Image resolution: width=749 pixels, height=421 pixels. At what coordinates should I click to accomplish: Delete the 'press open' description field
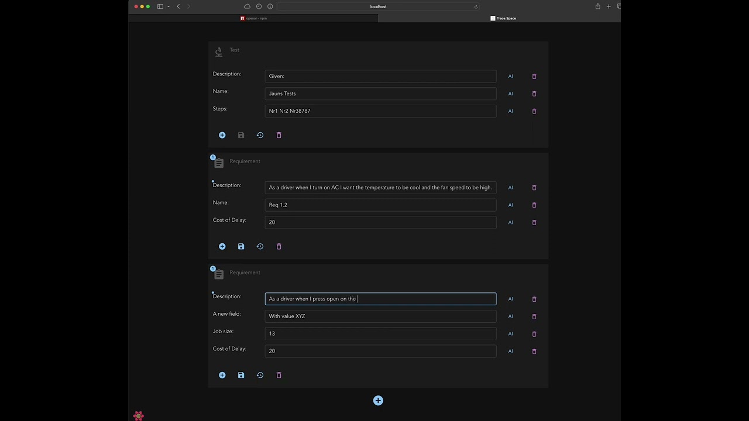[534, 299]
